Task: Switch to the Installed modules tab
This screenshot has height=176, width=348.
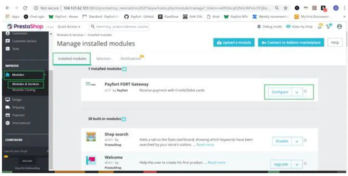Action: pos(72,58)
